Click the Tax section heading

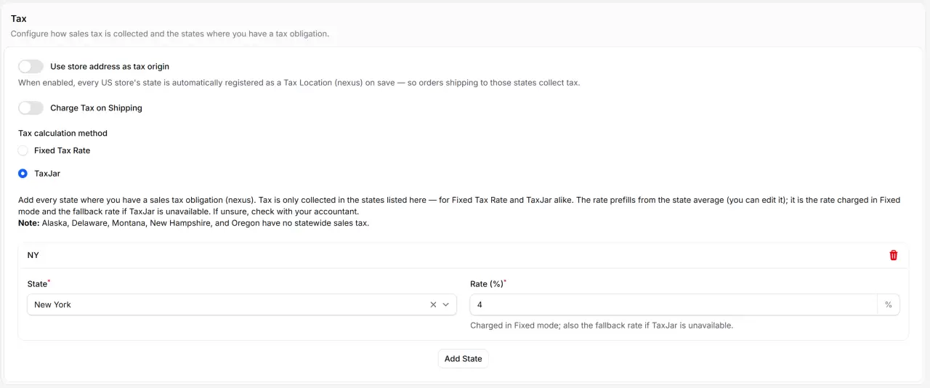coord(18,18)
